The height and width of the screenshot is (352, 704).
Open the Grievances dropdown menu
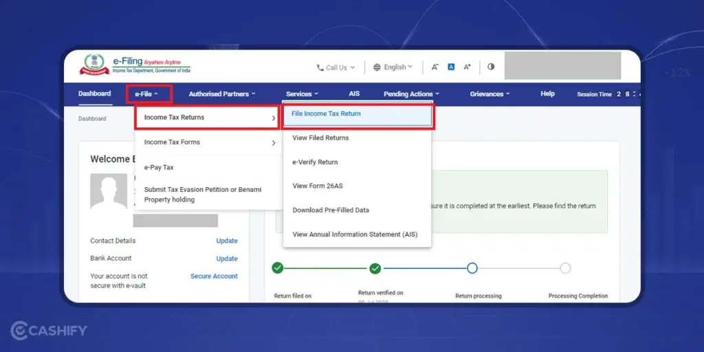[489, 93]
